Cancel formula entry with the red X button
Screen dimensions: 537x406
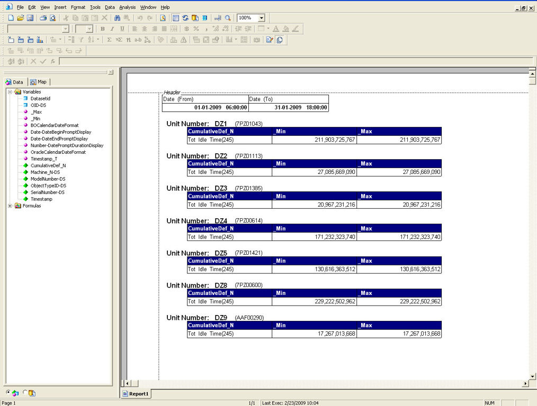pyautogui.click(x=33, y=60)
